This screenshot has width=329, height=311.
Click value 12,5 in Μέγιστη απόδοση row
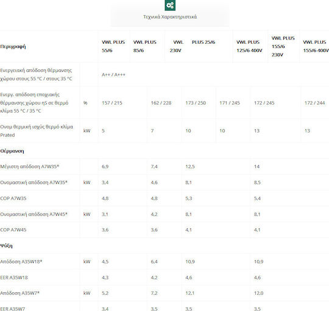click(190, 167)
